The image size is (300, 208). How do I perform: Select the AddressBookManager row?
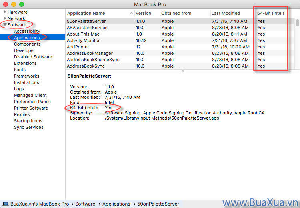(x=180, y=53)
